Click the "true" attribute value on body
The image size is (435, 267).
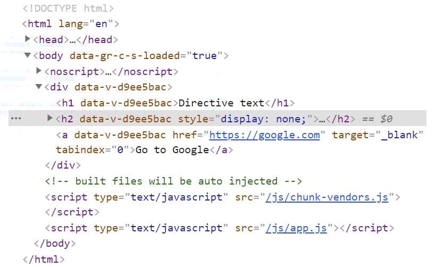point(205,56)
